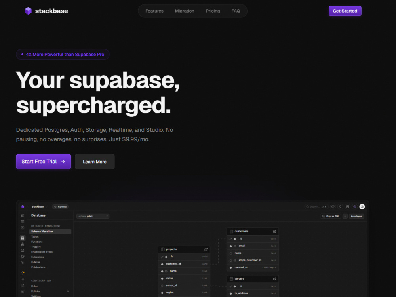
Task: Click customer_id column in projects table
Action: point(184,264)
